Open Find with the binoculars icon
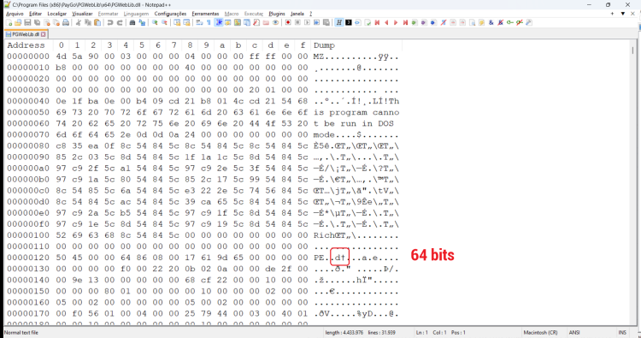This screenshot has width=641, height=338. (132, 22)
